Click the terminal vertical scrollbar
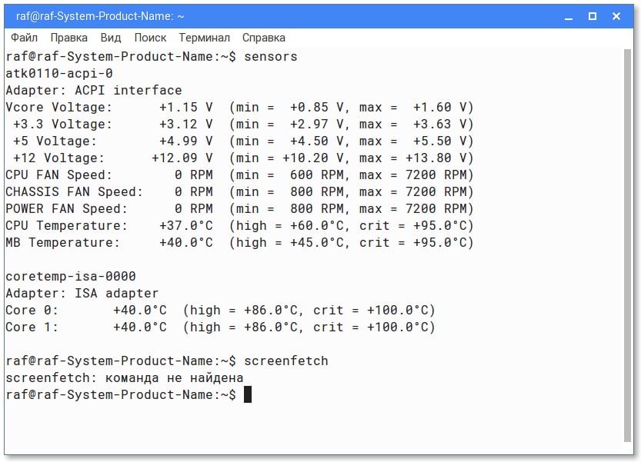This screenshot has height=462, width=641. click(627, 245)
